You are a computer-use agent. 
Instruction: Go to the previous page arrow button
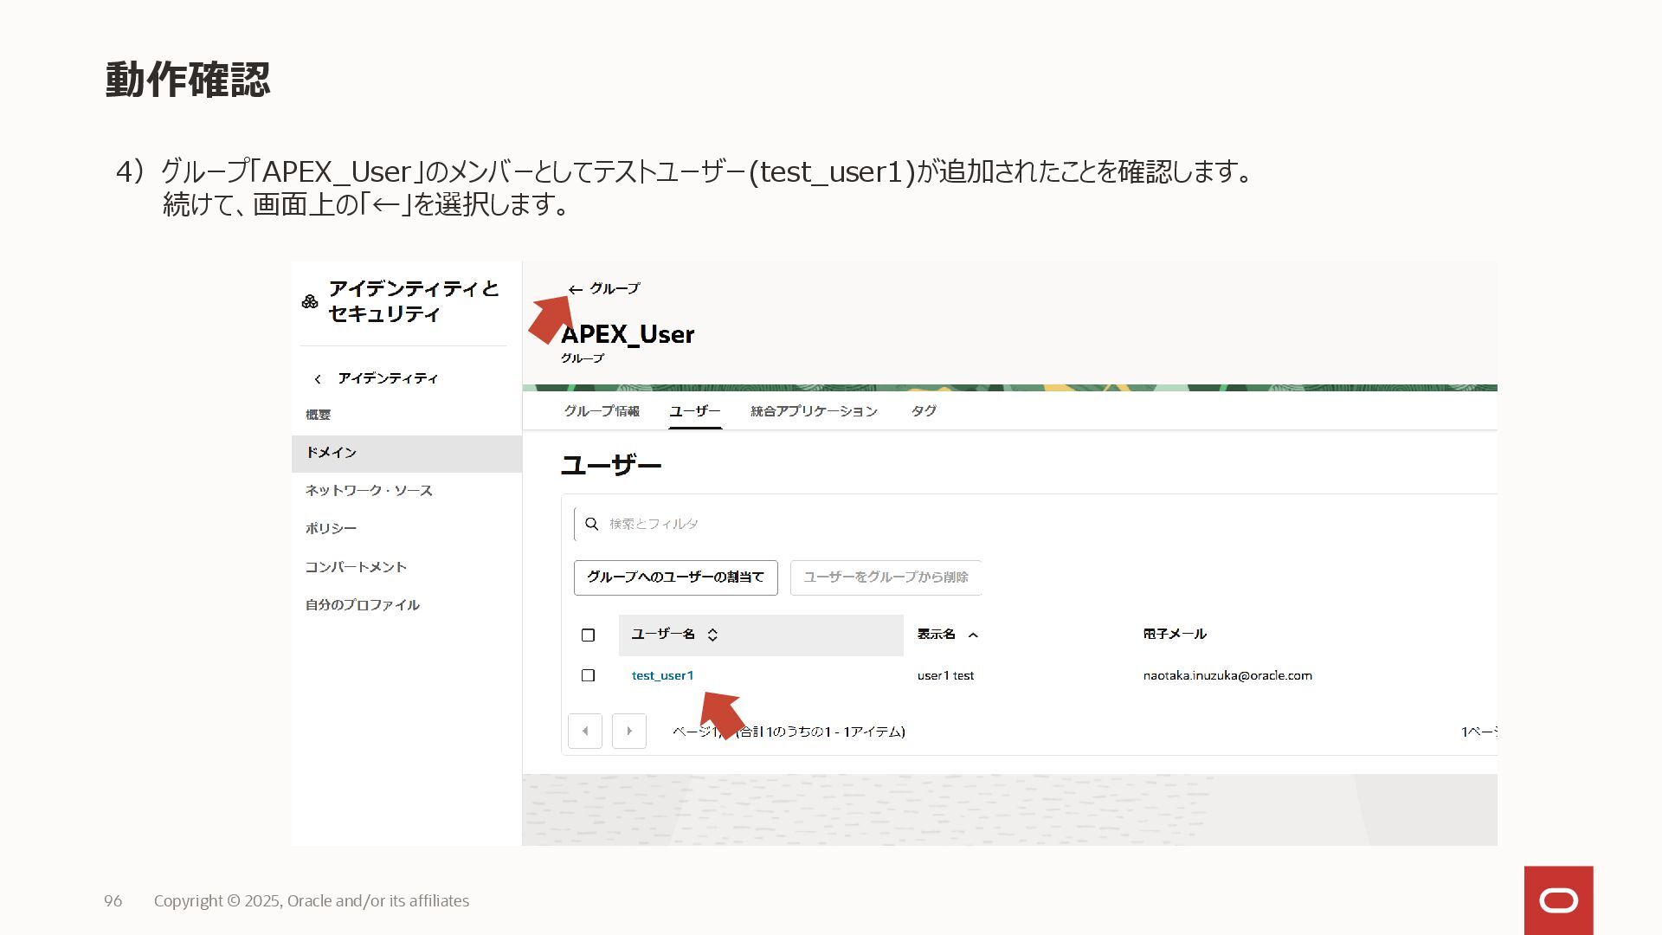pos(585,732)
